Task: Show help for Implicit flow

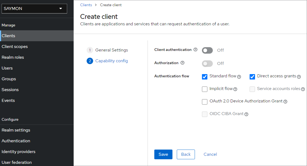Action: 235,89
